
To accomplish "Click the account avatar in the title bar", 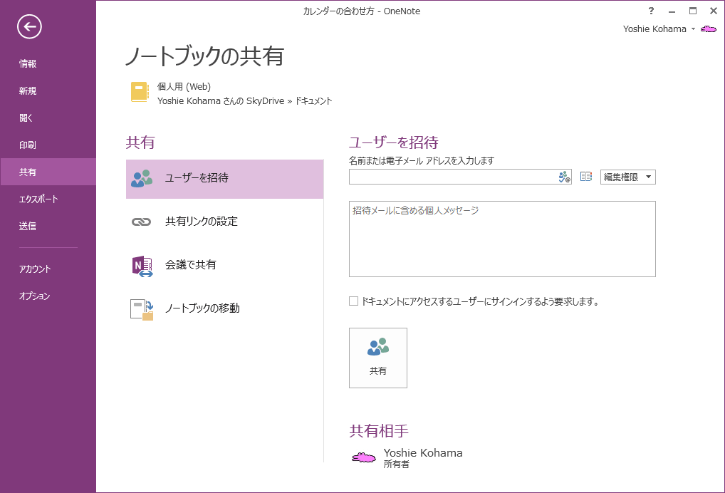I will tap(709, 29).
